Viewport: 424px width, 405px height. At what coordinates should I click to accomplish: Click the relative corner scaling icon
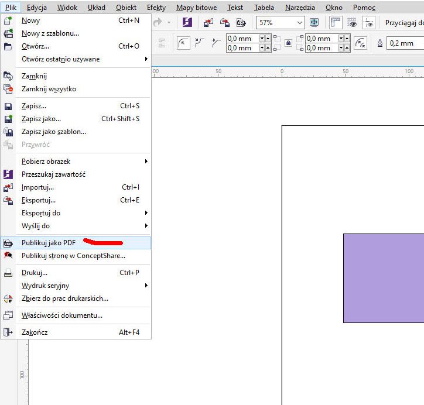pyautogui.click(x=361, y=43)
